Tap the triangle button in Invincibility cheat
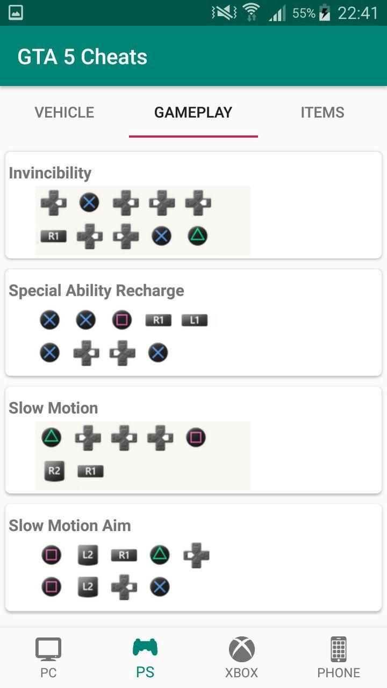The image size is (387, 688). pos(197,235)
